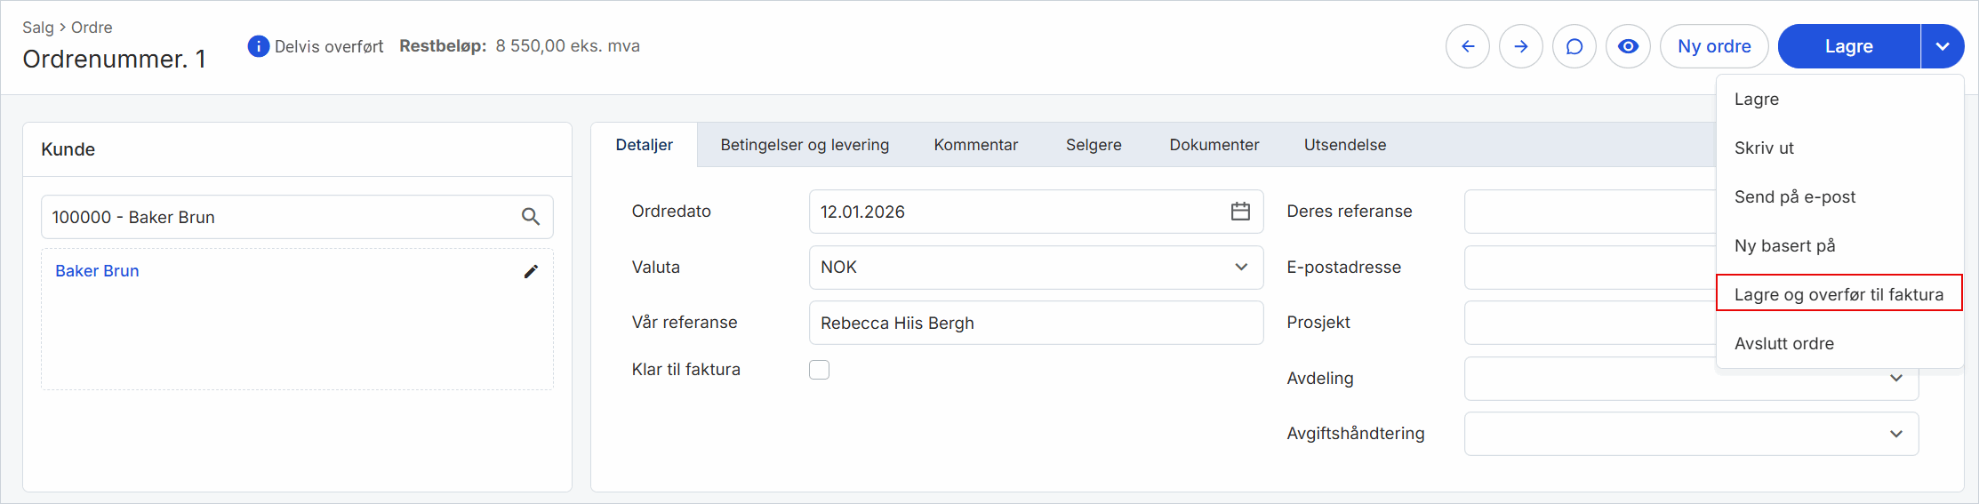Click the customer search magnifier icon
Image resolution: width=1979 pixels, height=504 pixels.
(531, 217)
